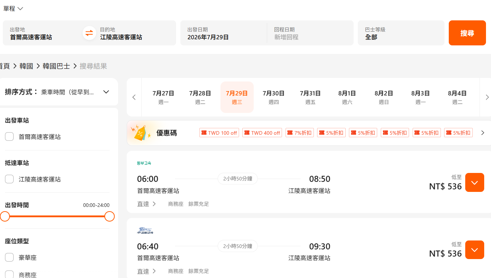Check the 豪華座 seat type filter

click(x=9, y=257)
